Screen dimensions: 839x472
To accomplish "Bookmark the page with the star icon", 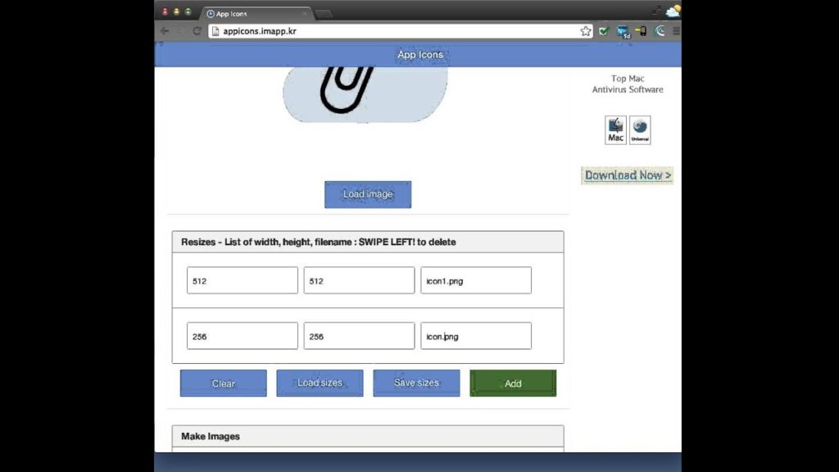I will [x=586, y=31].
